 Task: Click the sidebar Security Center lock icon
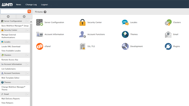tap(2, 30)
